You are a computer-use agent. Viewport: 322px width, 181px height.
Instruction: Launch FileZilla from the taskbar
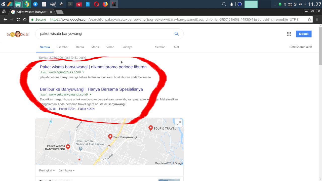pos(79,4)
